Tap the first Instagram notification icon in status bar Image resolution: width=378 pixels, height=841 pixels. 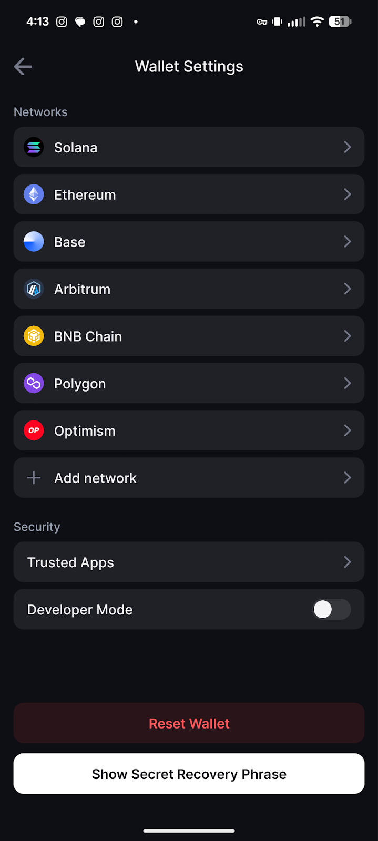(62, 22)
